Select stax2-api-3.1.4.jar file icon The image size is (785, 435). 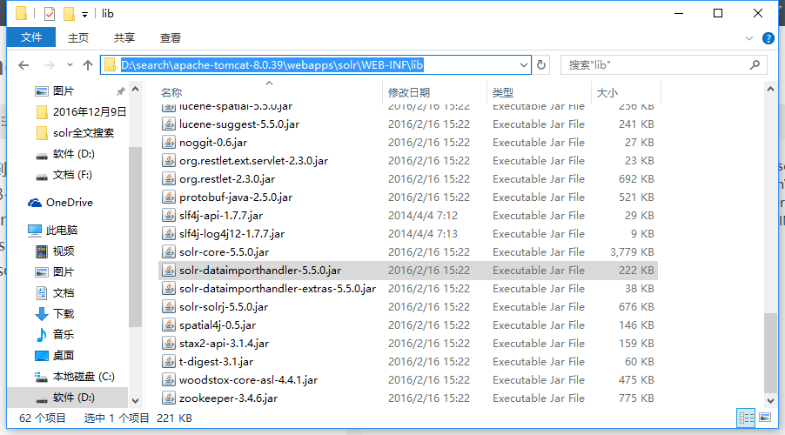click(169, 344)
